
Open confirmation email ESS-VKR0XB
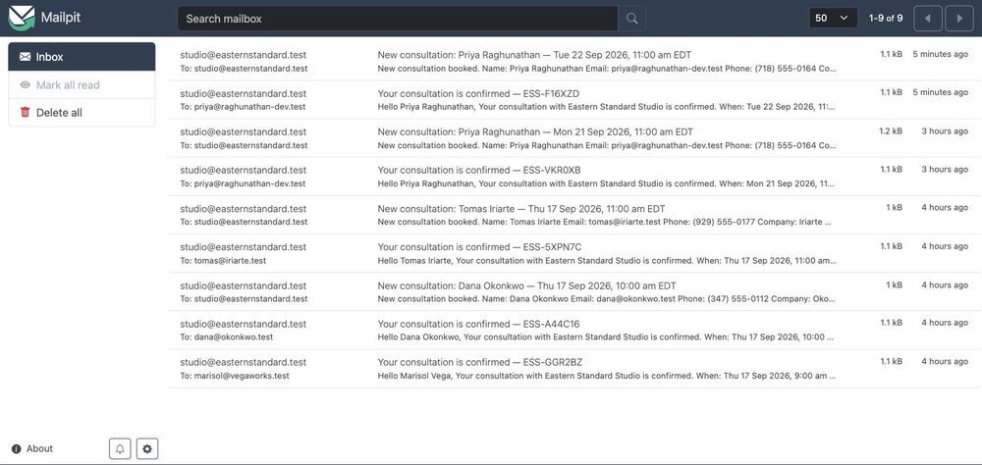point(574,177)
